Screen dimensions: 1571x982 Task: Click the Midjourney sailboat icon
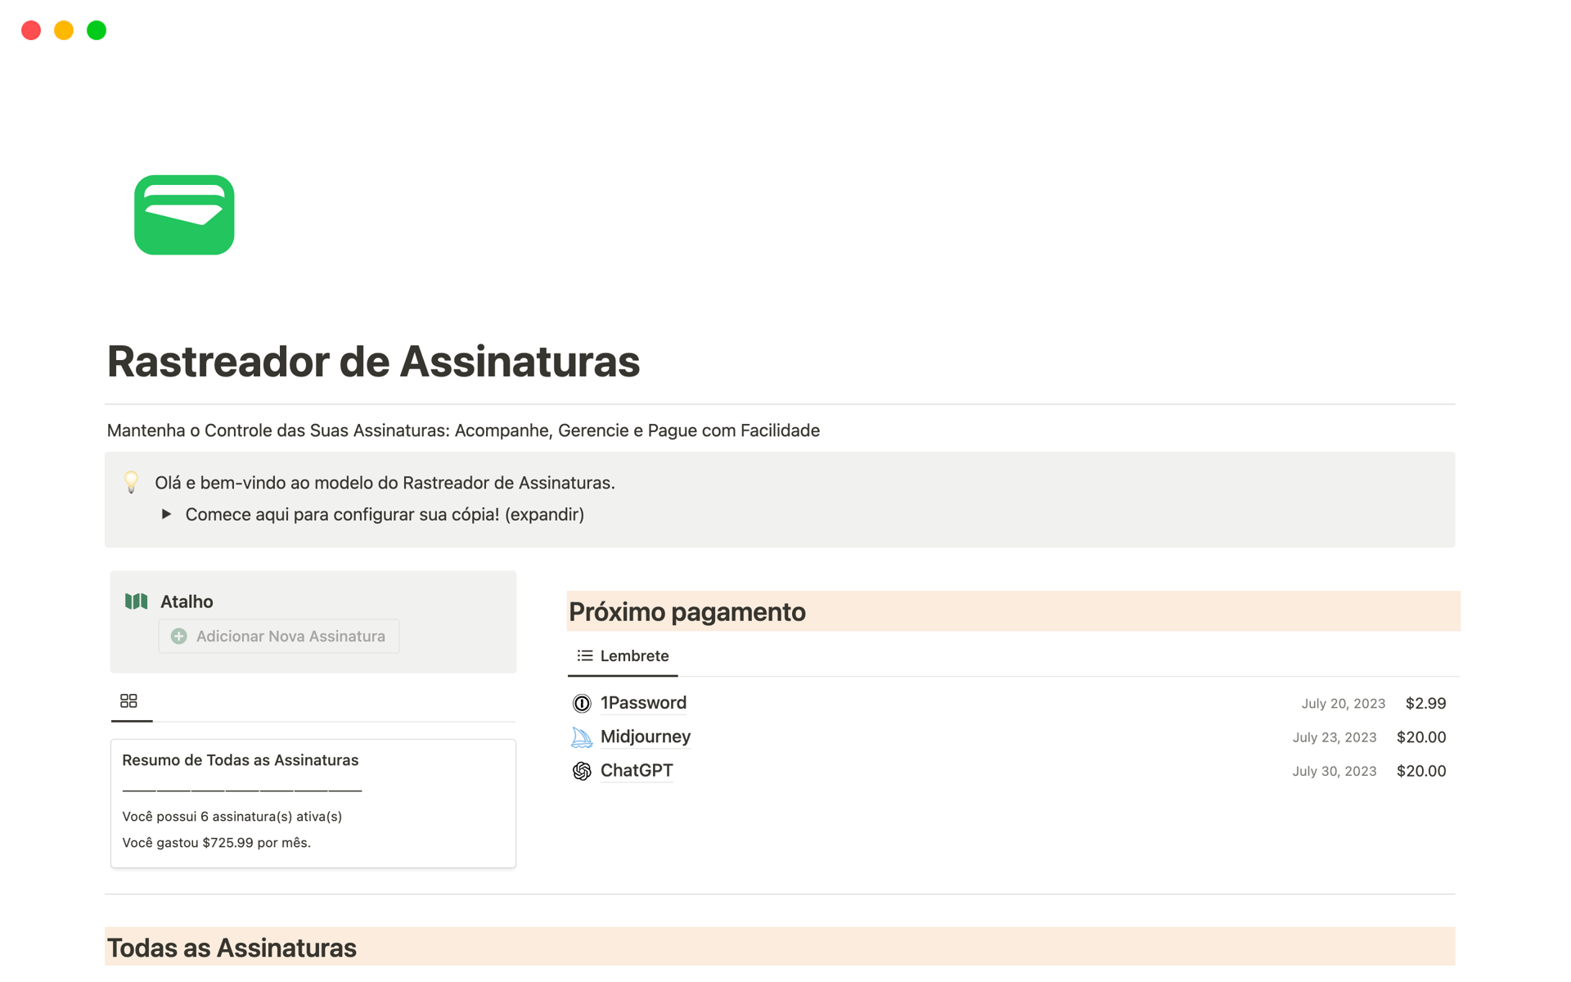(x=582, y=737)
